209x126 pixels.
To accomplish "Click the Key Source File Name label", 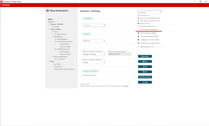I will (x=91, y=71).
